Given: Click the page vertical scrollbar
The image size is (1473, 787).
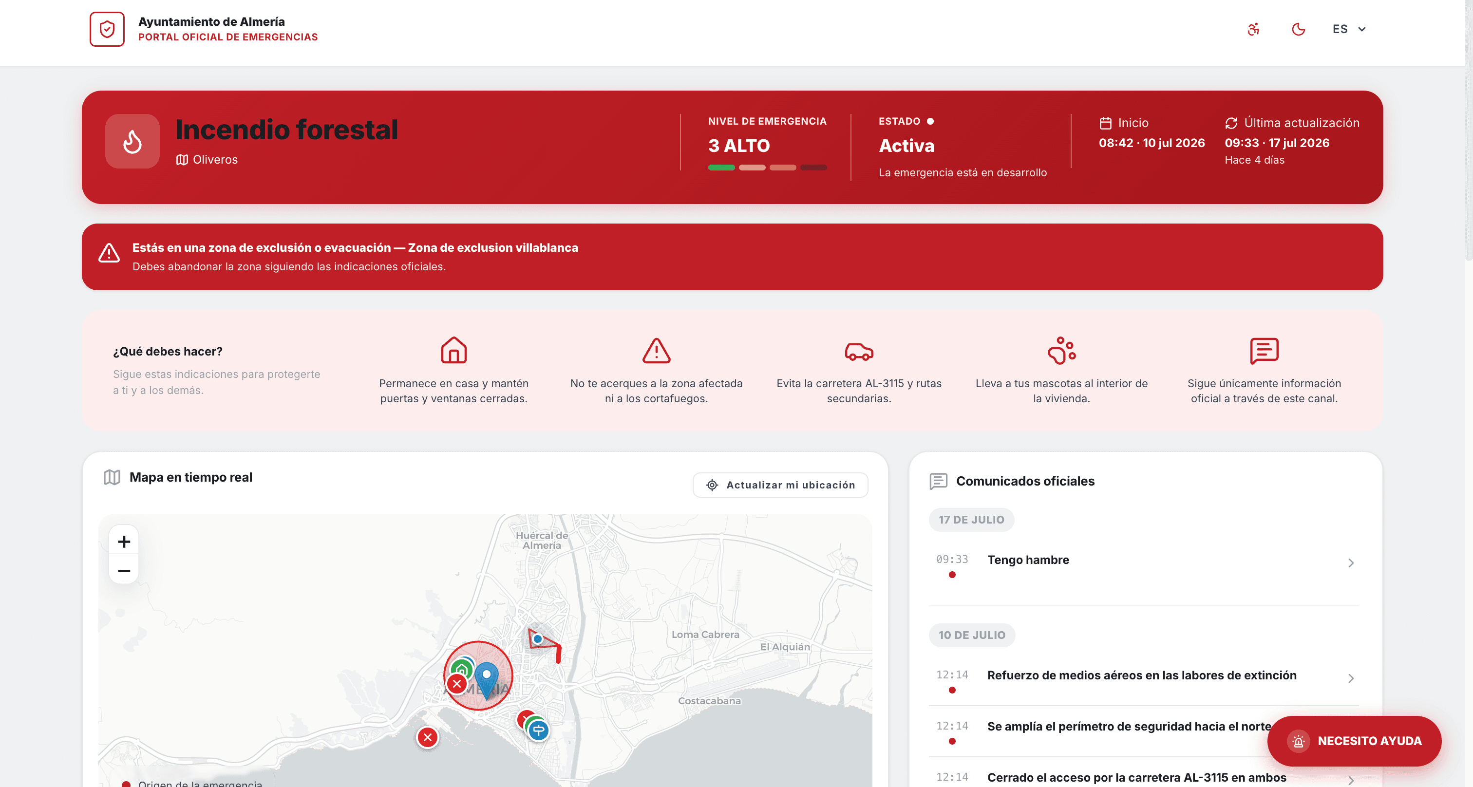Looking at the screenshot, I should (x=1469, y=131).
